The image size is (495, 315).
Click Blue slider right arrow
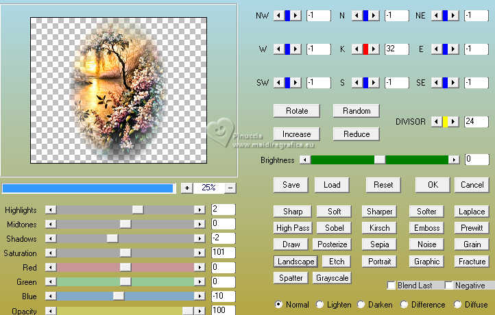[x=200, y=296]
